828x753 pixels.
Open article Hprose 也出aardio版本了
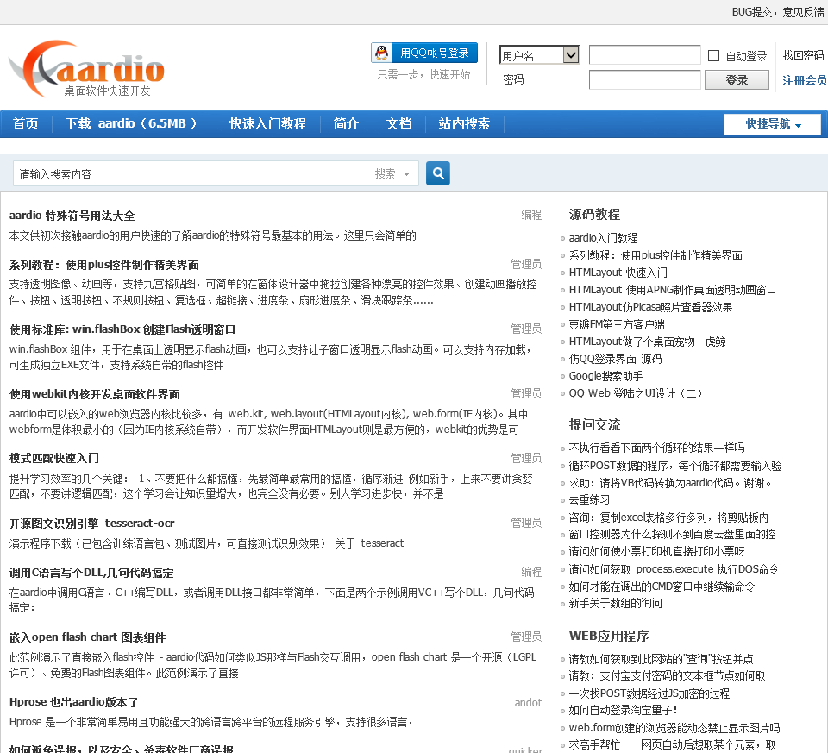point(74,702)
